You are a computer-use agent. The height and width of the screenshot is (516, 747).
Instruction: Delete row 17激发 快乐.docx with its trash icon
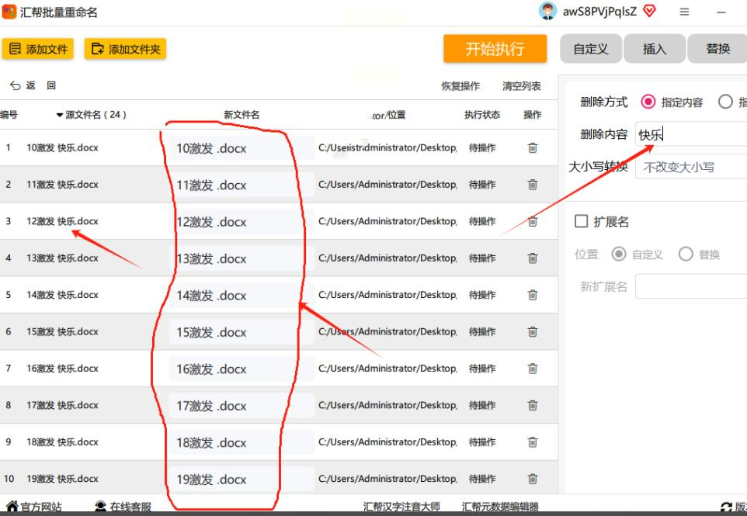click(533, 406)
